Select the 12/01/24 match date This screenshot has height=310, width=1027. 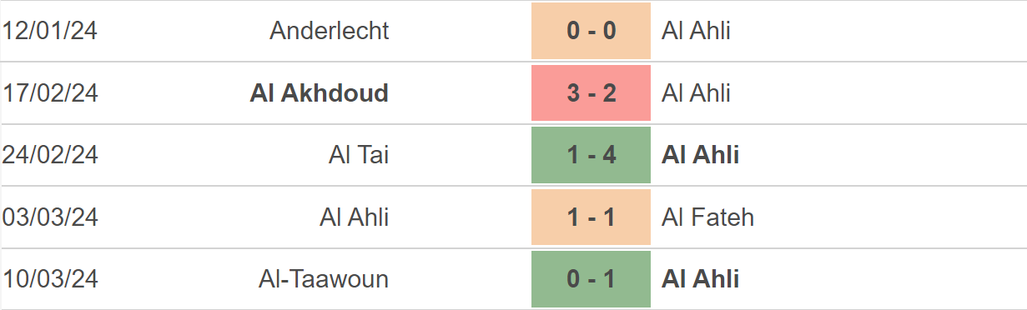50,31
